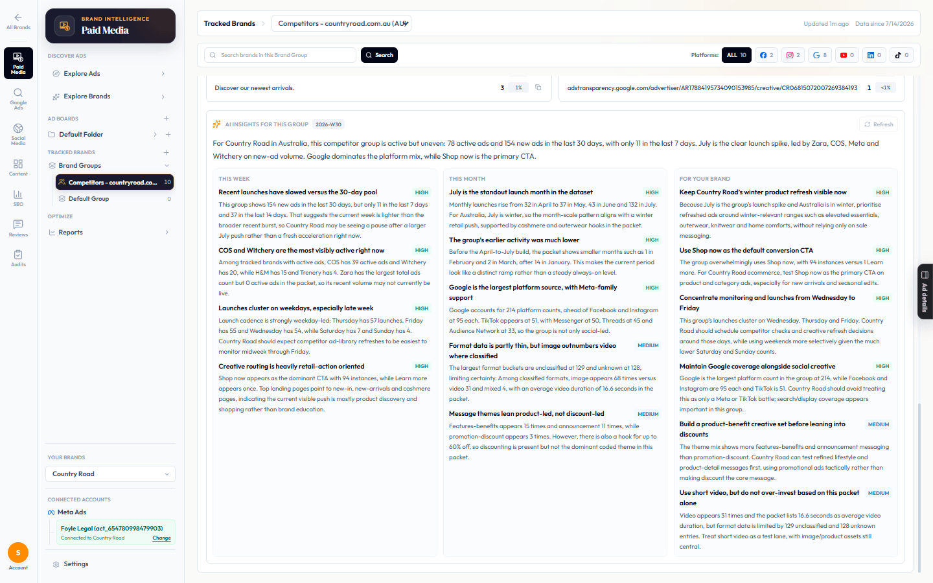Click 'Google is the largest platform source' heading
933x583 pixels.
[533, 293]
